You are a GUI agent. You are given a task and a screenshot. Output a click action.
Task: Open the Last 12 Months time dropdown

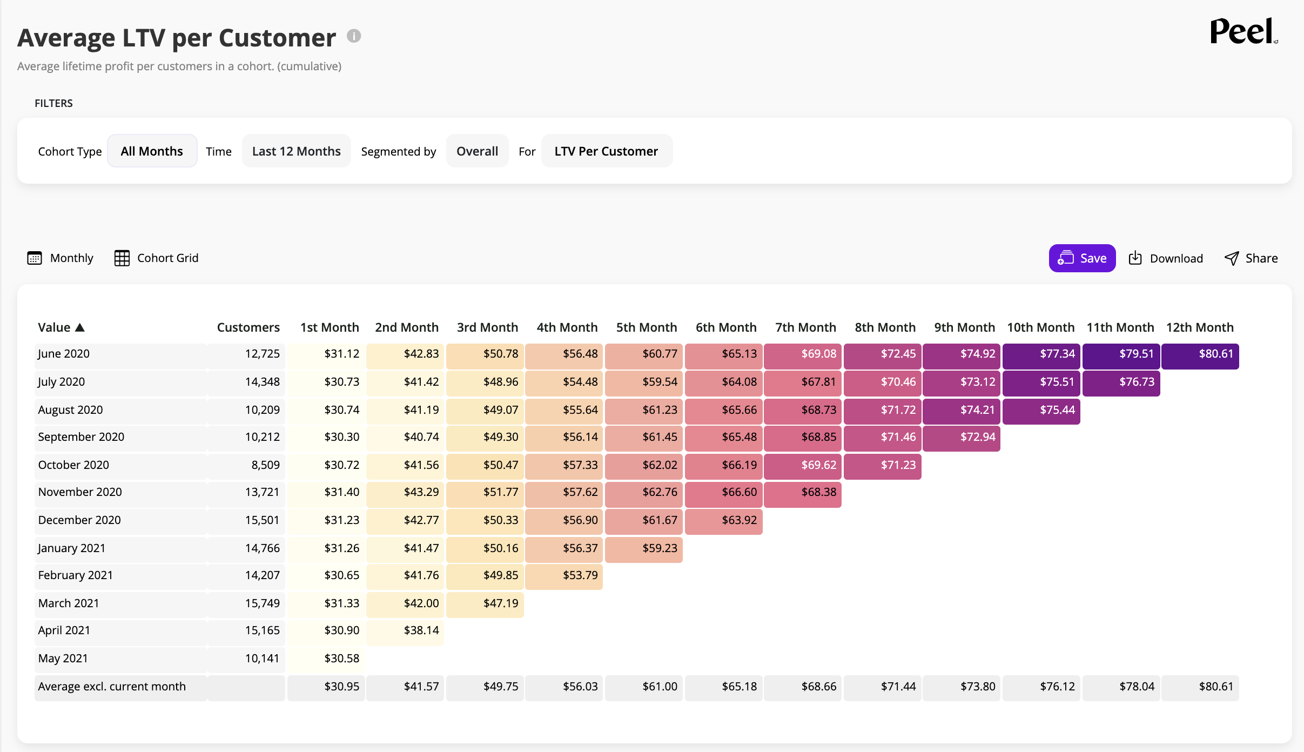point(296,151)
